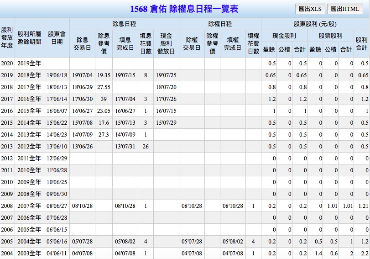Click ex-dividend reference price 27.55

104,87
